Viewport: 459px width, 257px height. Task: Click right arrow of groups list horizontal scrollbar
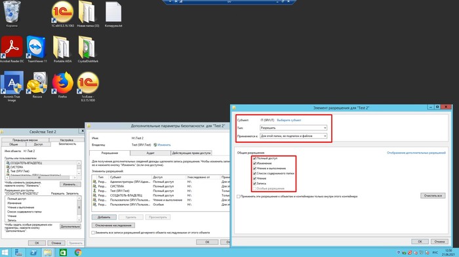(75, 178)
